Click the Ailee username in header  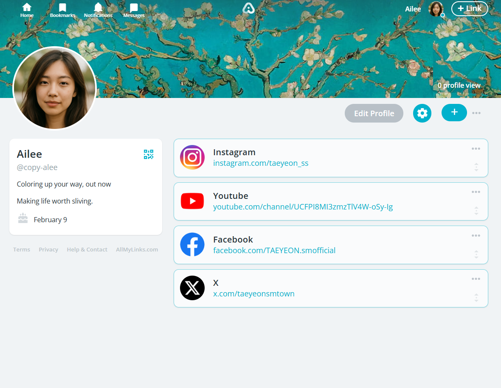pyautogui.click(x=413, y=9)
